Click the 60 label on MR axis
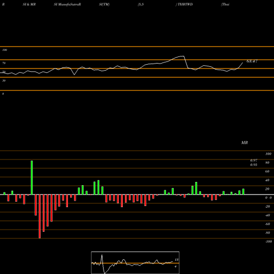The image size is (274, 274). (x=267, y=172)
